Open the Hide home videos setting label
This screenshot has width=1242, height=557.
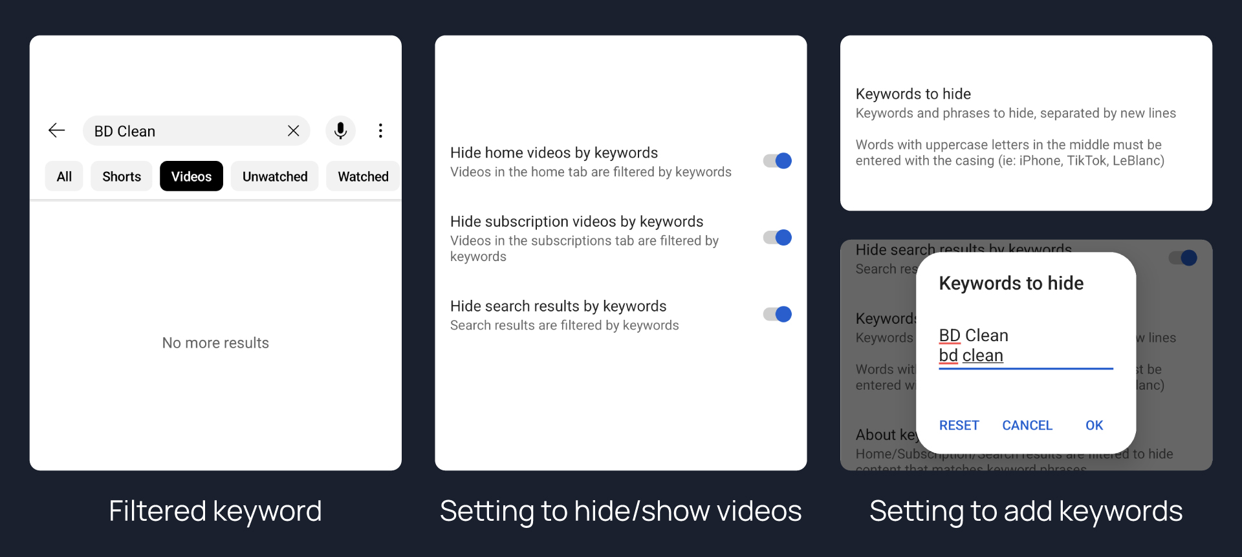554,153
